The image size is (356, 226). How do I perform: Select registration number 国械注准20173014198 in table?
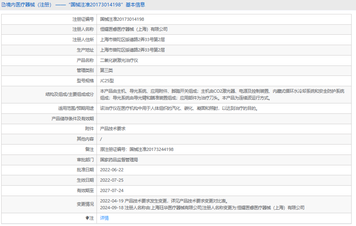(x=122, y=19)
